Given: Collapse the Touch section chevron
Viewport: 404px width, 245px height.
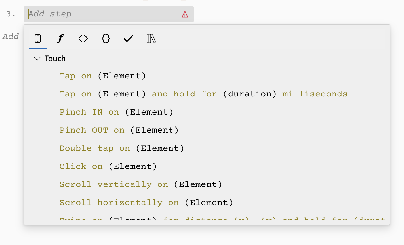Looking at the screenshot, I should 37,59.
